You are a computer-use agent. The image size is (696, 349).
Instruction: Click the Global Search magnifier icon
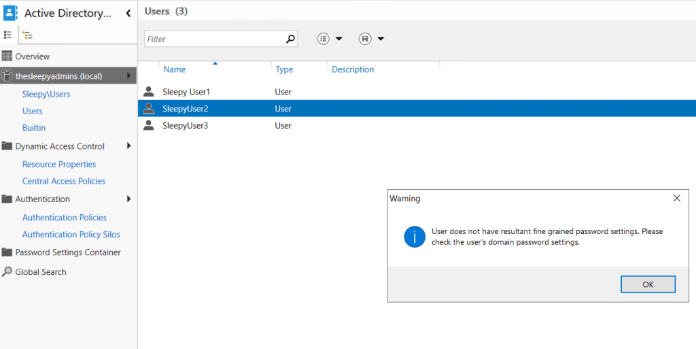pos(7,271)
